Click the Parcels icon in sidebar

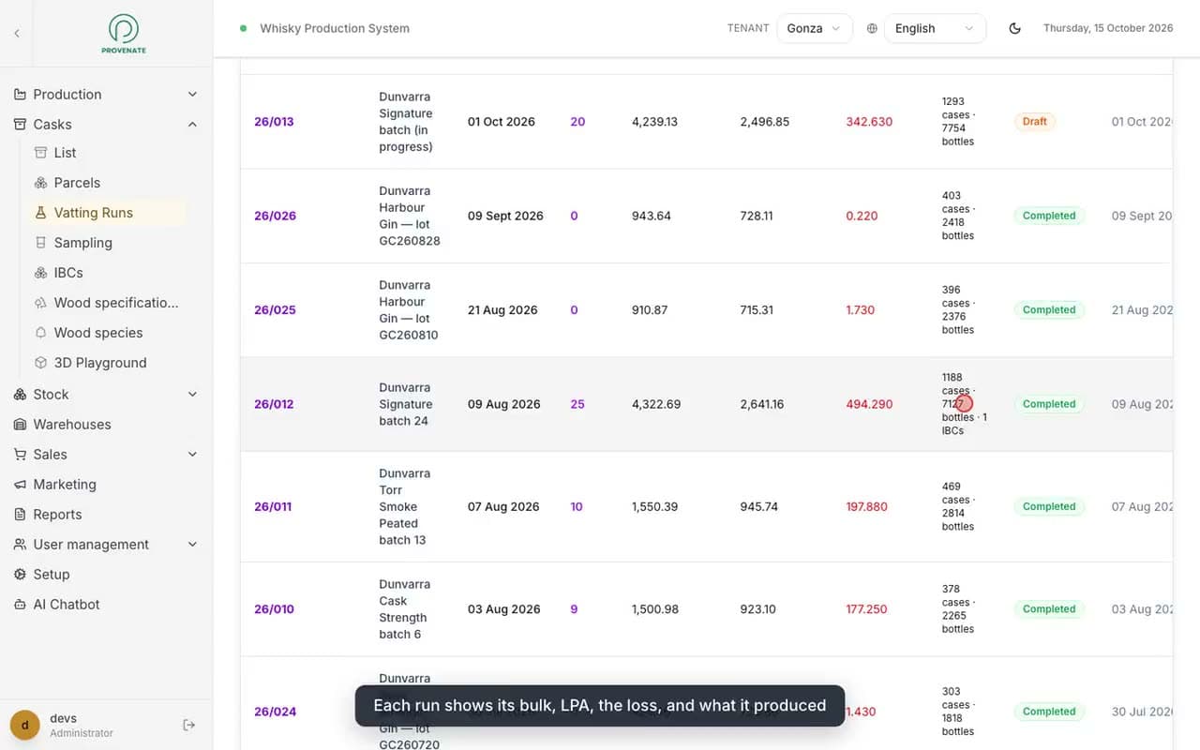pos(40,183)
